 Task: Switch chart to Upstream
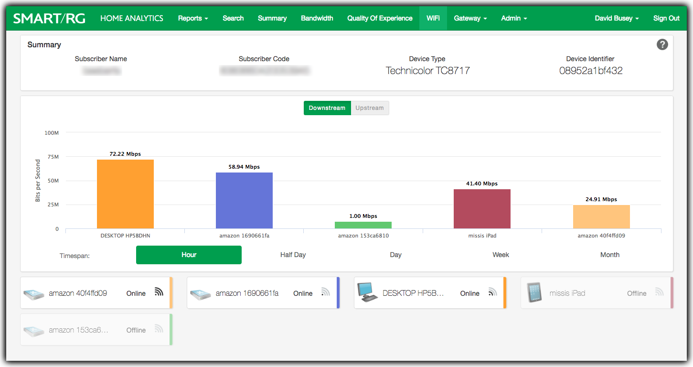coord(370,108)
